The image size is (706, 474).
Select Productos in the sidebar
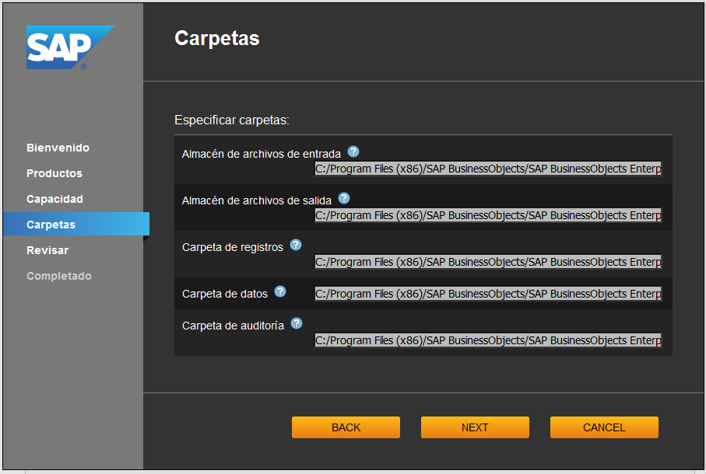[x=54, y=173]
